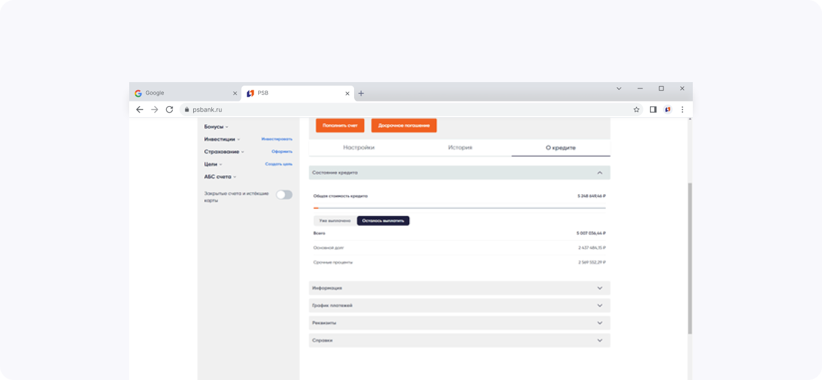Image resolution: width=822 pixels, height=380 pixels.
Task: Click the 'Досрочное погашение' button
Action: coord(404,125)
